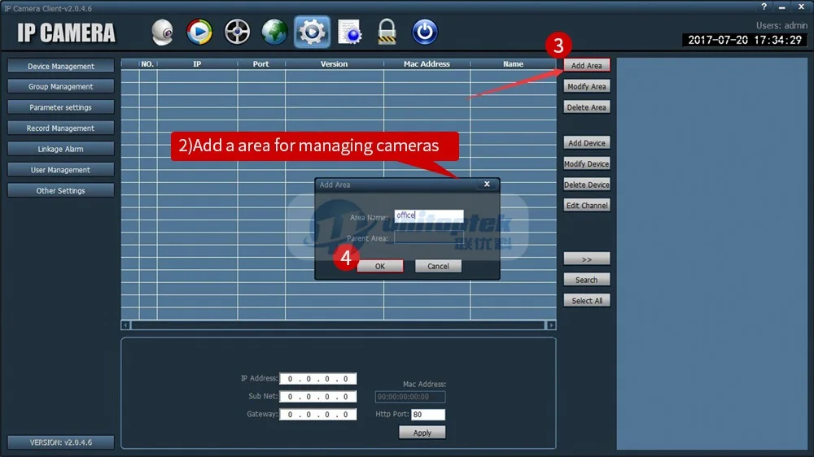Open Record Management section
The width and height of the screenshot is (814, 457).
[x=61, y=128]
